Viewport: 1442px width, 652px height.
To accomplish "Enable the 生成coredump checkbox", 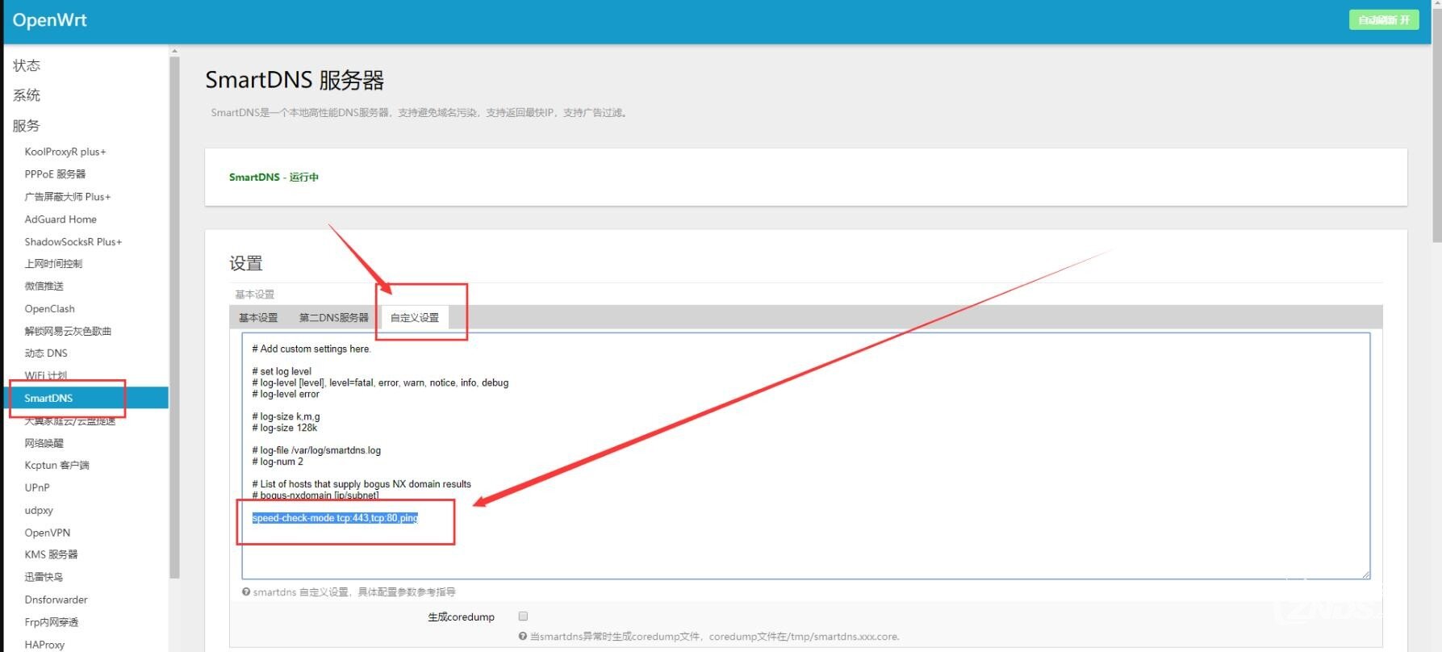I will (523, 616).
